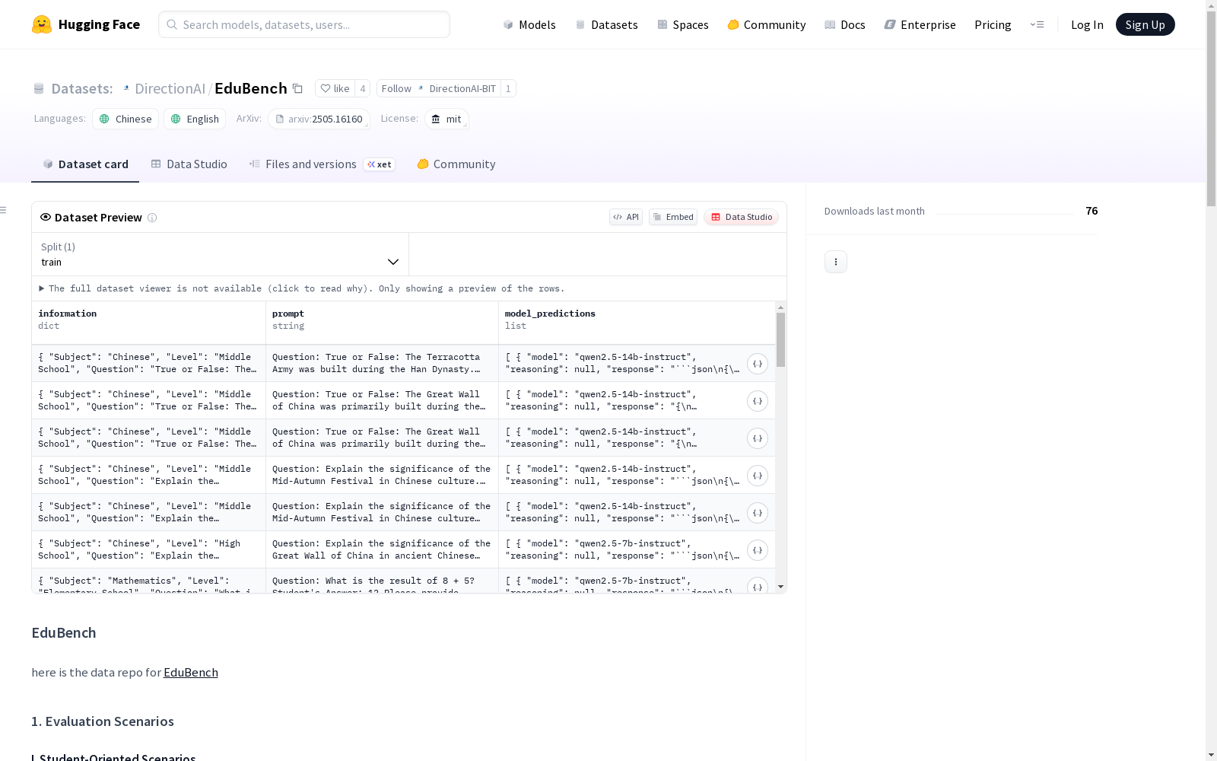Screen dimensions: 1217x761
Task: Expand JSON for the 8 + 5 row
Action: [x=757, y=586]
